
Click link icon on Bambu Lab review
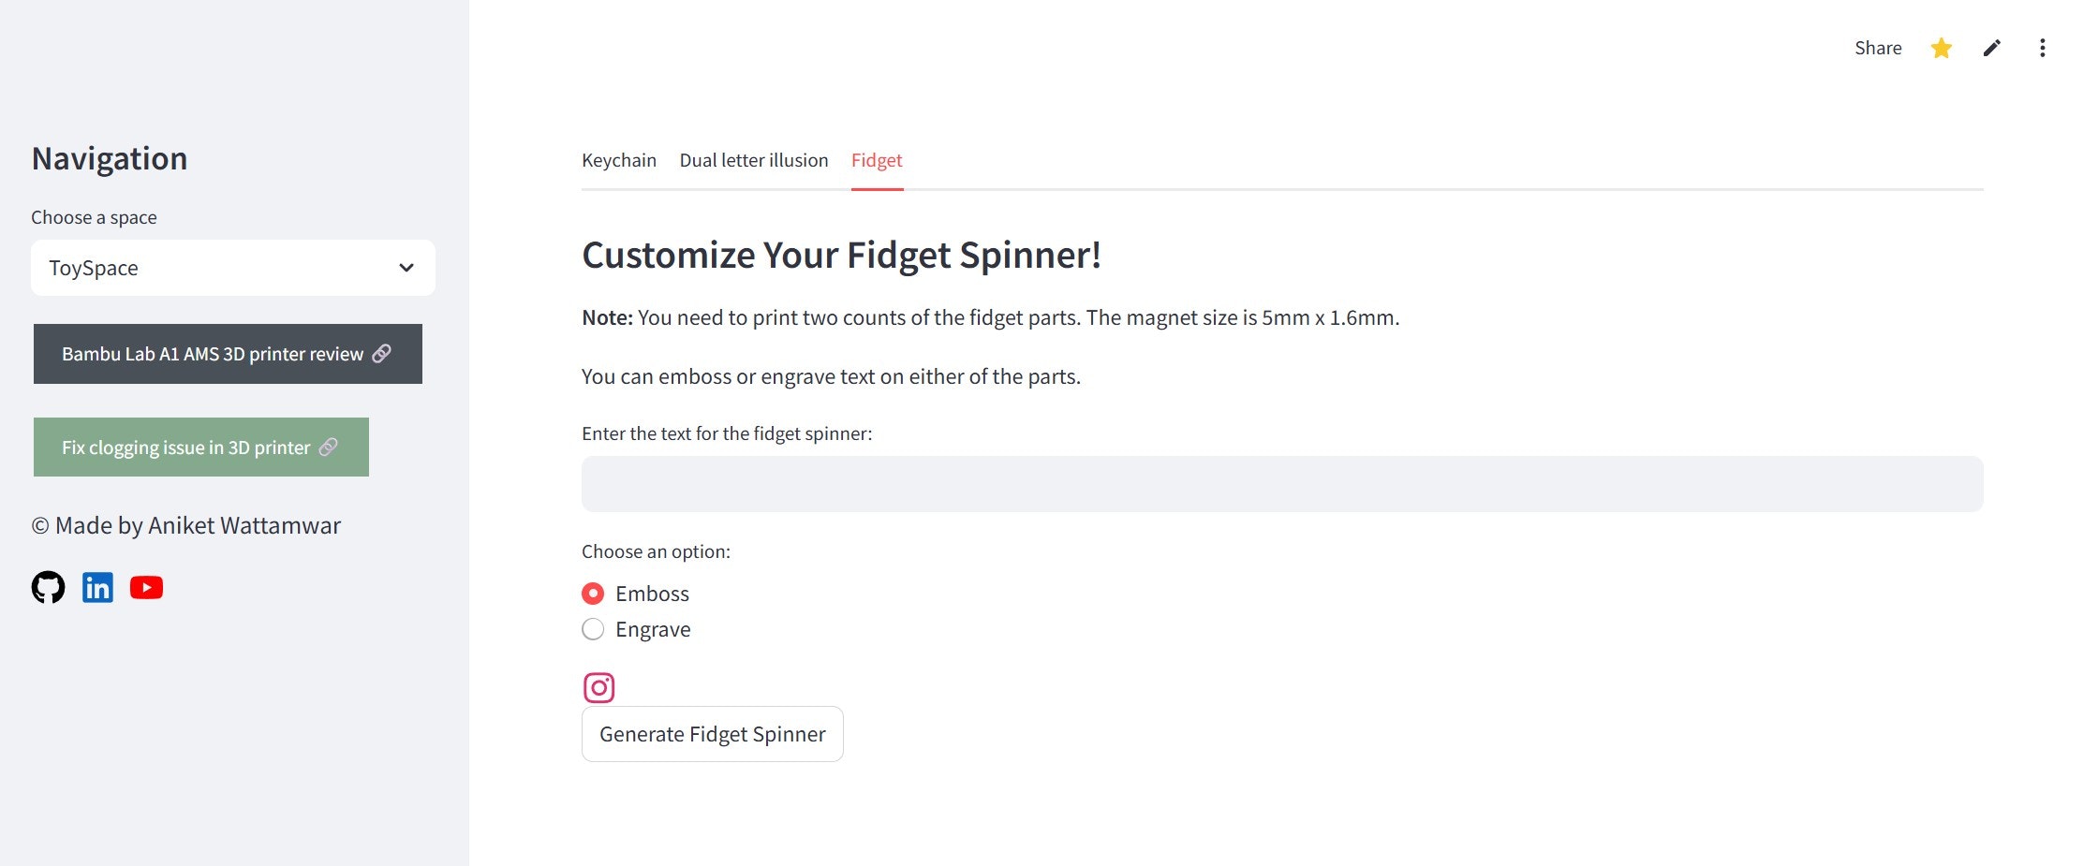pos(381,353)
